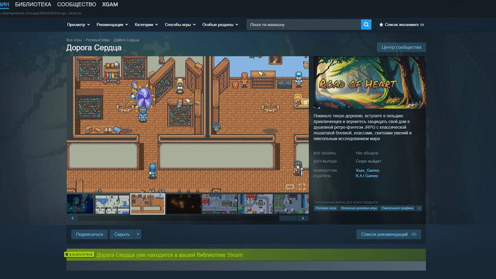Select the highlighted library interior thumbnail

pyautogui.click(x=147, y=204)
